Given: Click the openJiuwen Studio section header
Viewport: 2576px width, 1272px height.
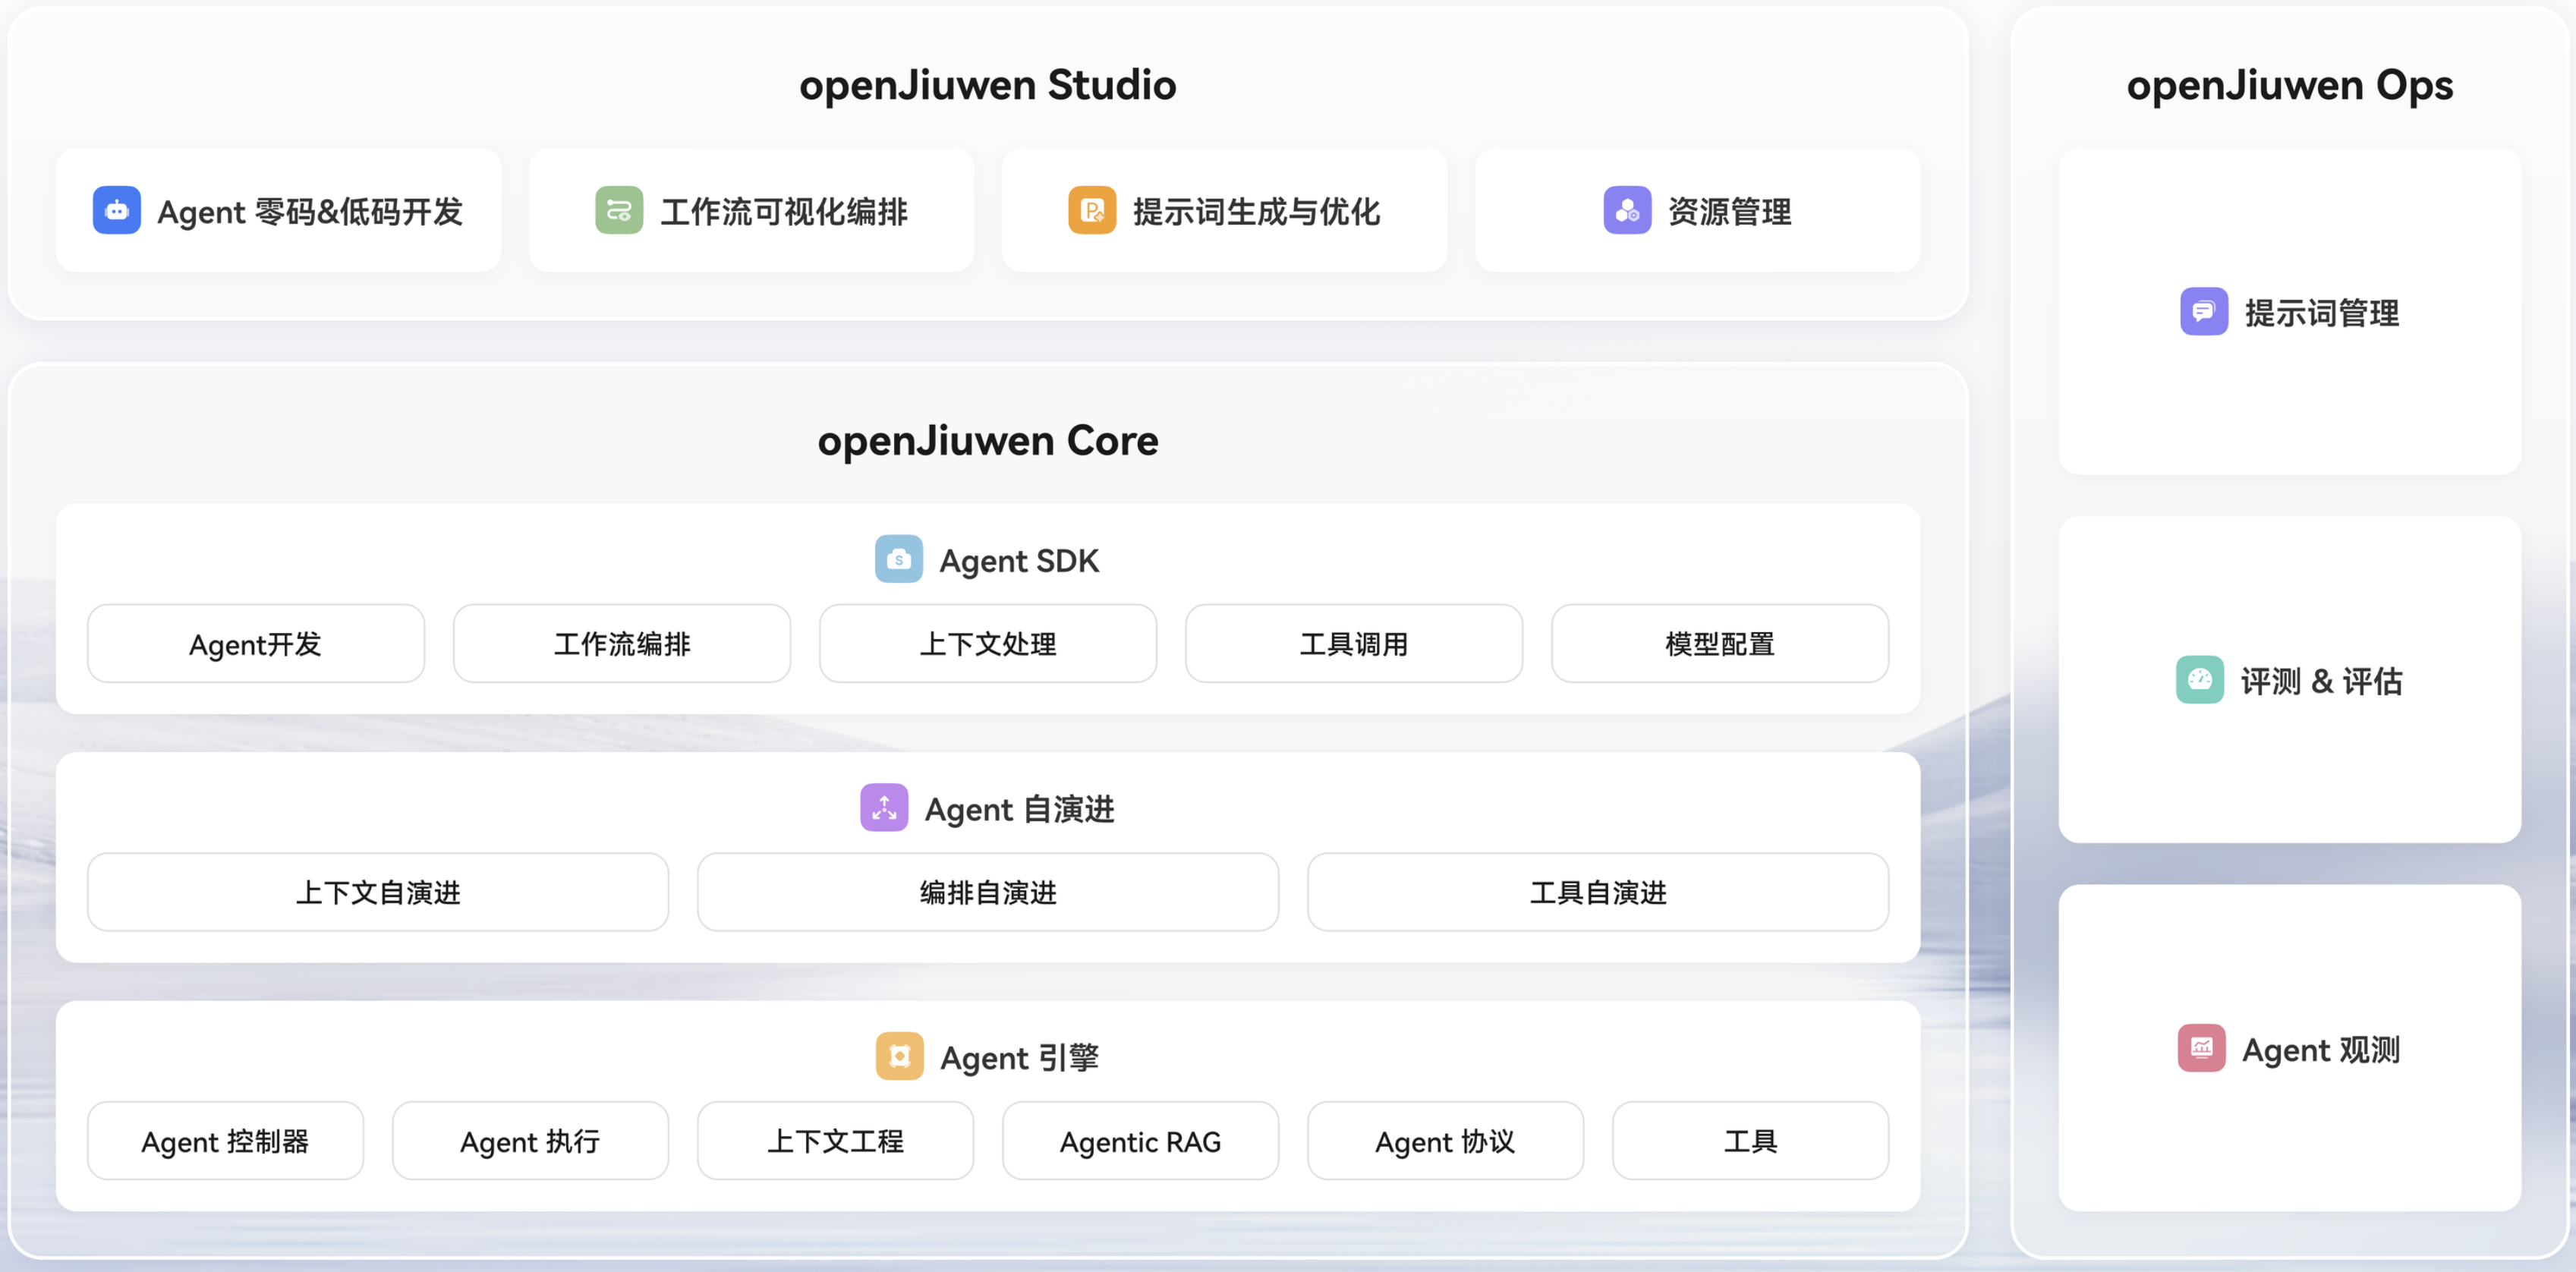Looking at the screenshot, I should coord(987,86).
